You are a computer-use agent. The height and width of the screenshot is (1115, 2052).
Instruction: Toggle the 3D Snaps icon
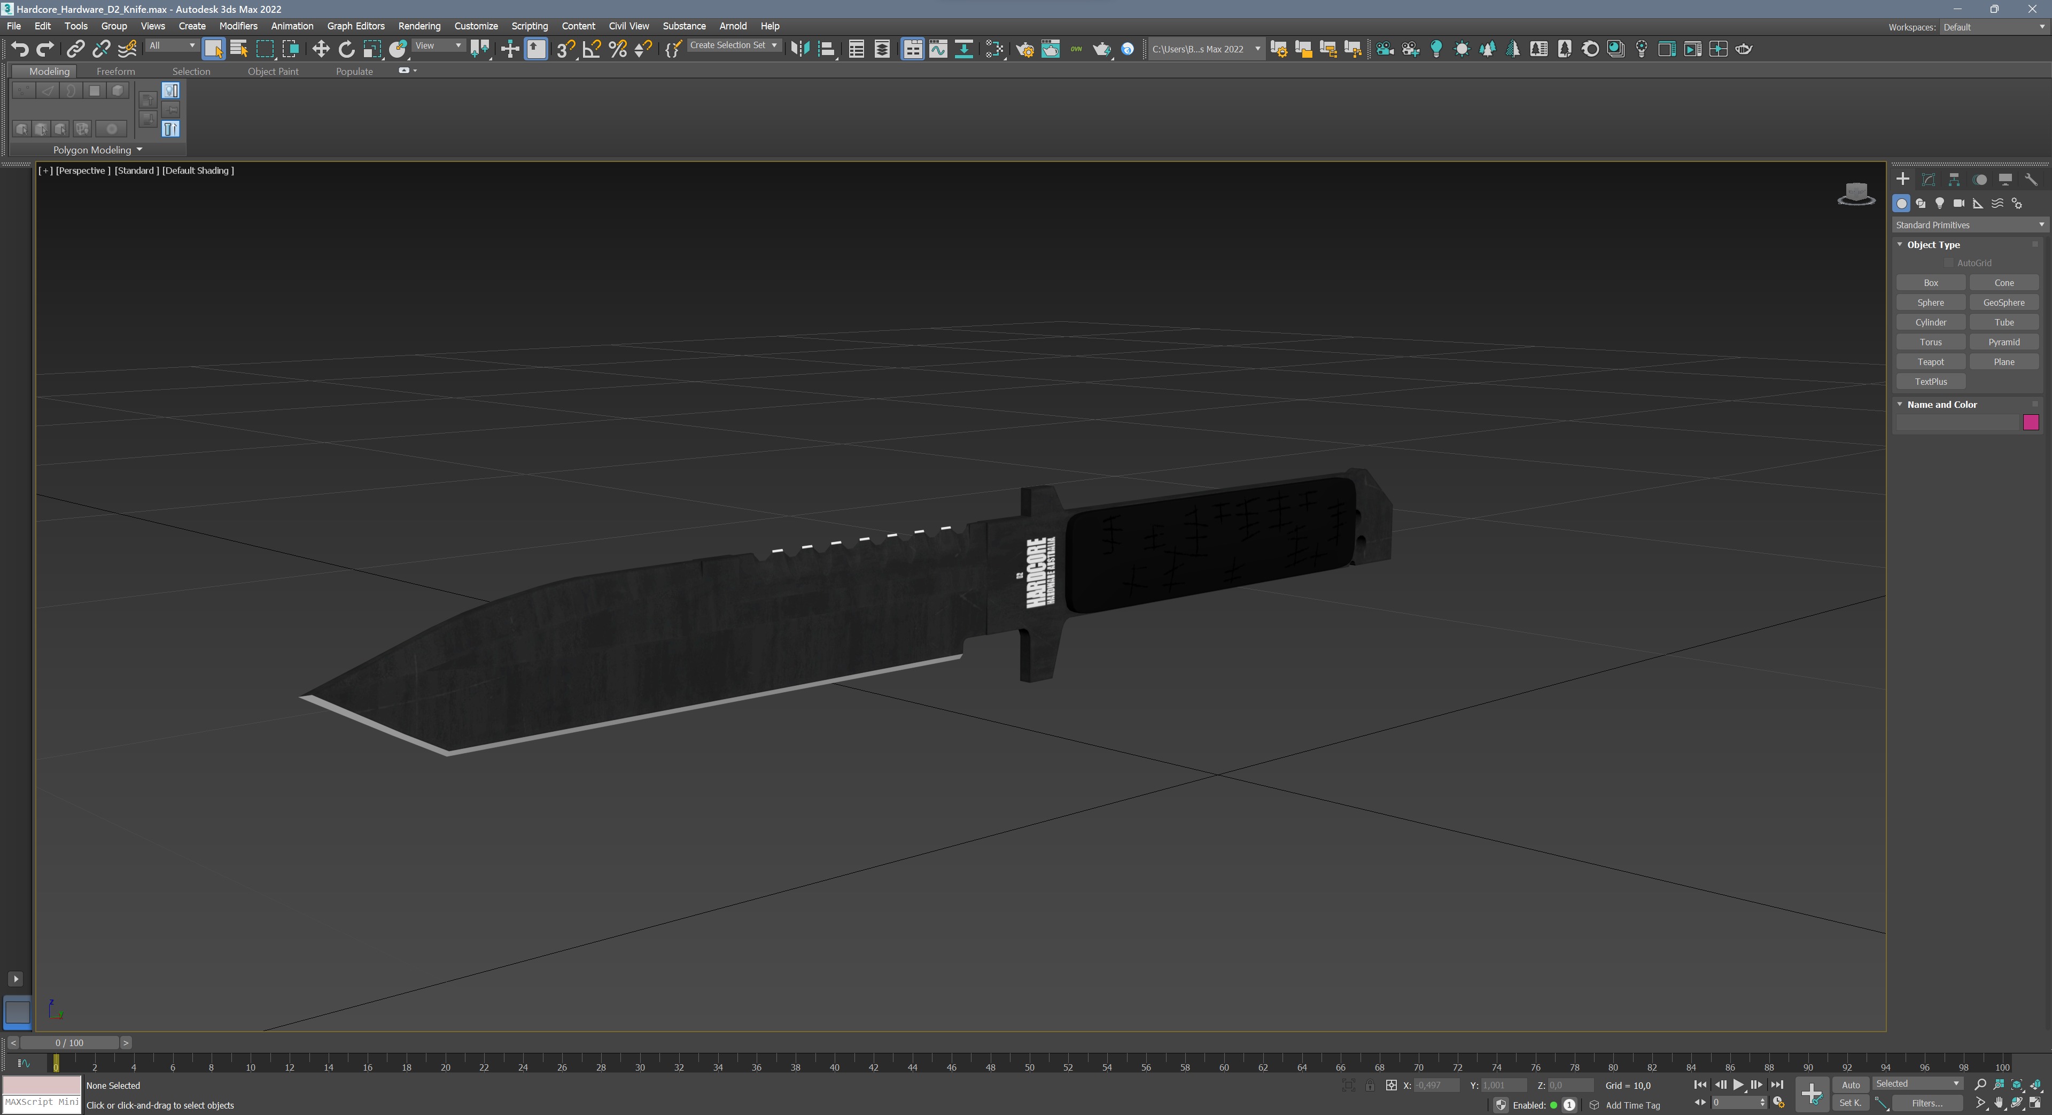(565, 49)
